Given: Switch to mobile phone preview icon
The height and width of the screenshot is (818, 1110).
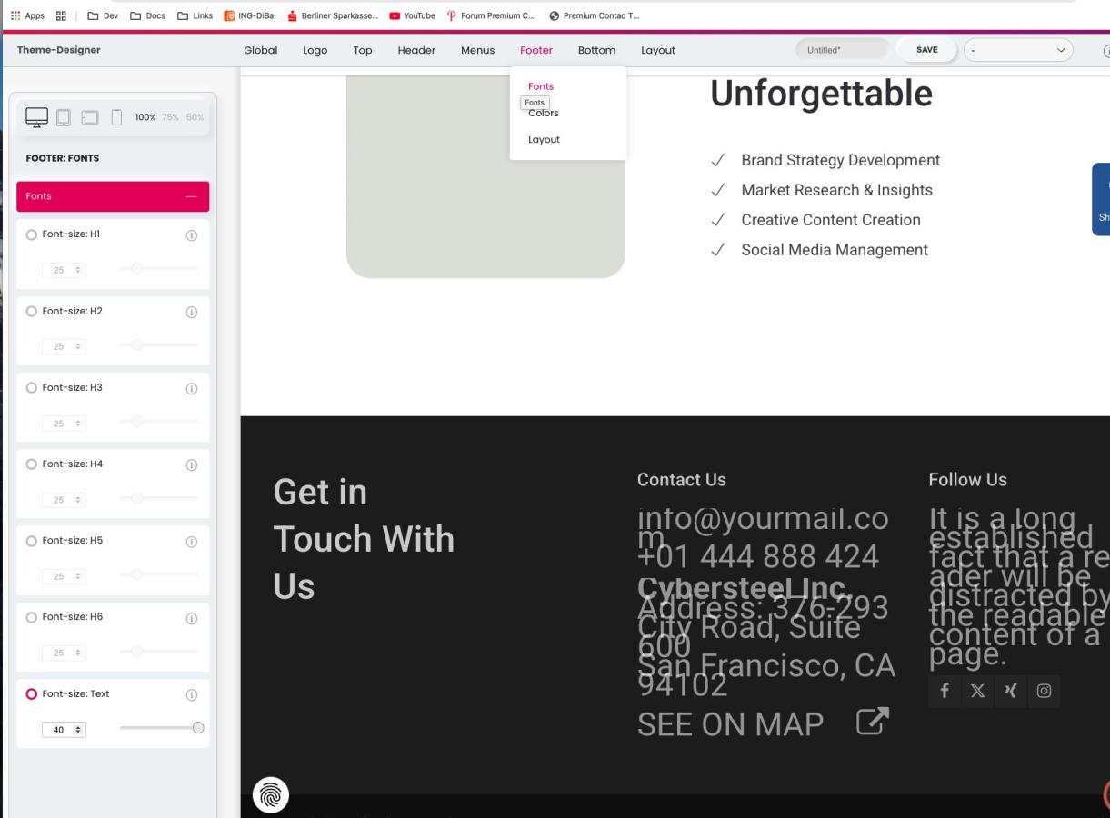Looking at the screenshot, I should [x=116, y=117].
